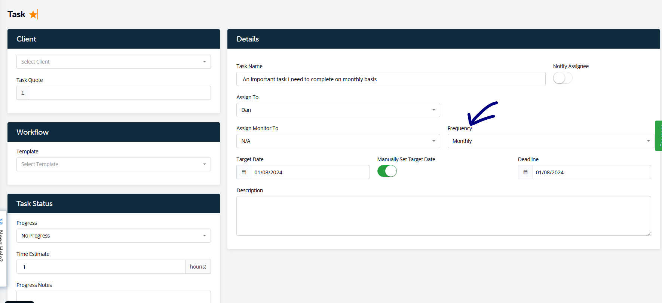This screenshot has height=303, width=662.
Task: Click the Task Quote input field
Action: point(120,93)
